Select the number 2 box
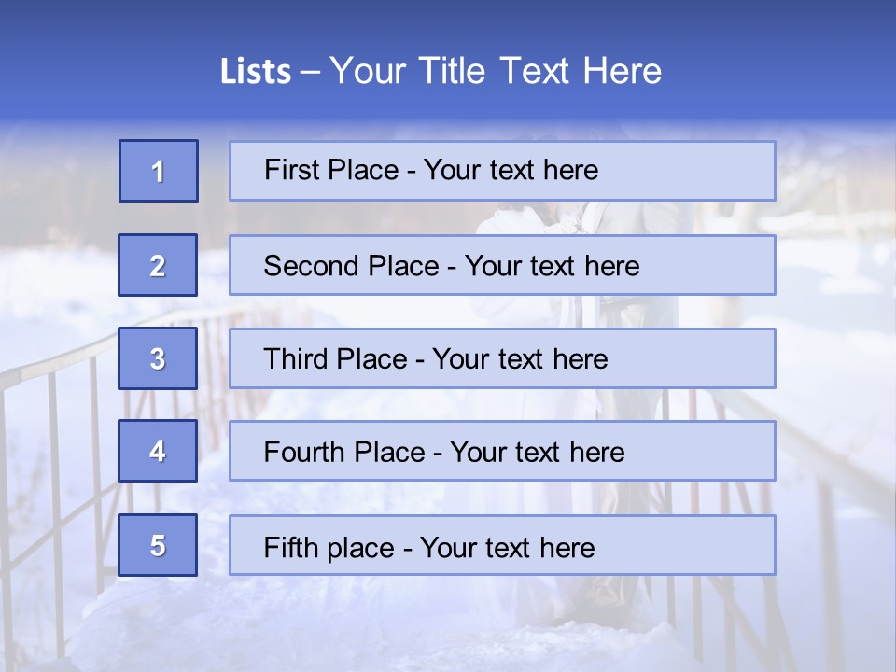Screen dimensions: 896x672 pyautogui.click(x=158, y=265)
